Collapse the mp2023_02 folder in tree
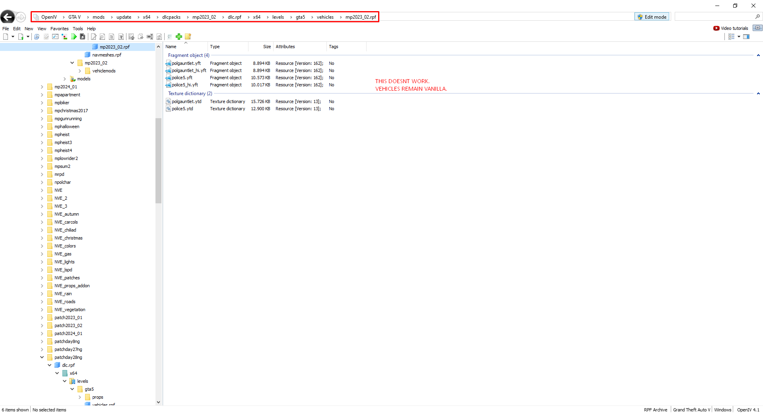 point(72,63)
